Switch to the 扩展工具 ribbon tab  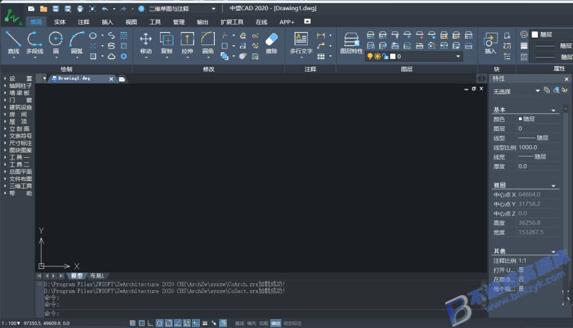(232, 22)
